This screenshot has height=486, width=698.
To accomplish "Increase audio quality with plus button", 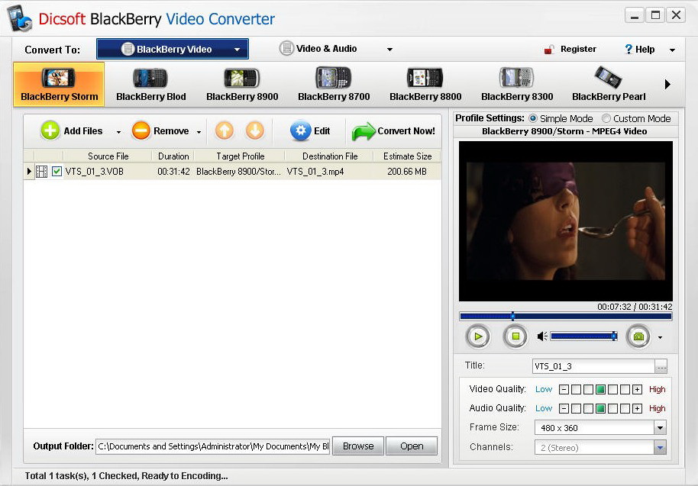I will coord(637,408).
